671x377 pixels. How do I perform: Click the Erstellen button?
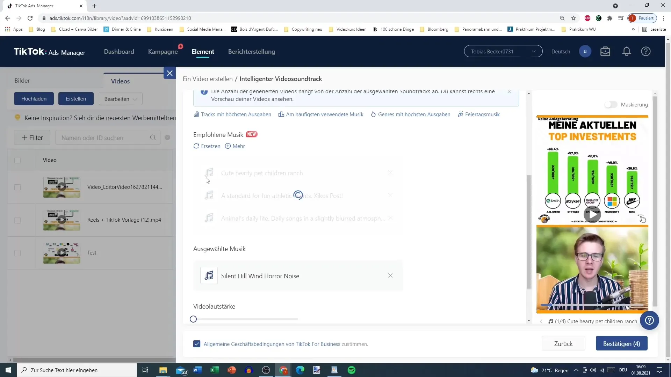tap(76, 99)
